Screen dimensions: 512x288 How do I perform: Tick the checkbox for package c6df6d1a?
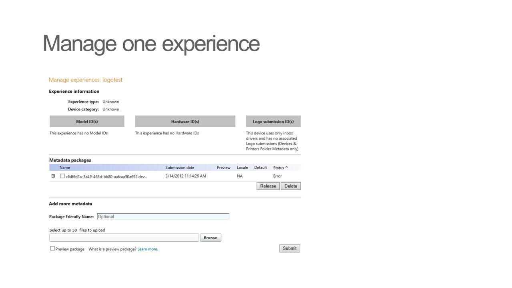click(x=62, y=176)
